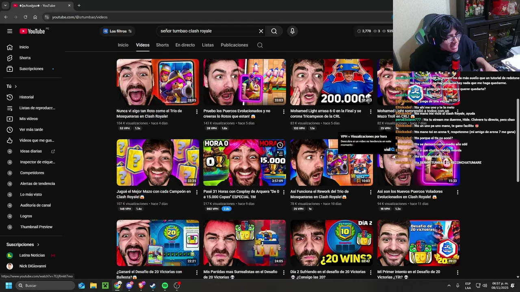520x292 pixels.
Task: Open options for Cosplay de Arquera video
Action: [x=284, y=192]
